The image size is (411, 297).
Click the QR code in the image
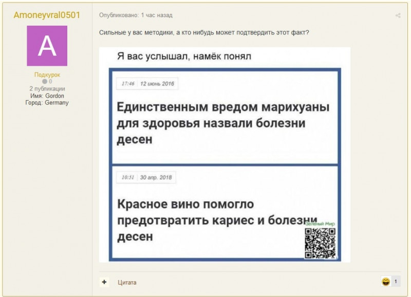click(x=320, y=243)
